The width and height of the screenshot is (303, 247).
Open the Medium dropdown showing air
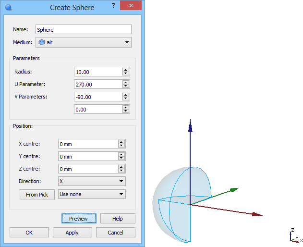click(84, 42)
